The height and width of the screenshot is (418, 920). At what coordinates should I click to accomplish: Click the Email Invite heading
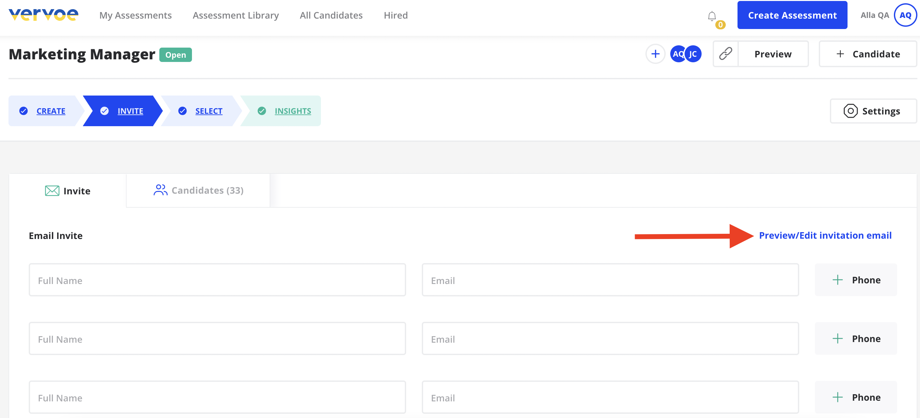click(x=56, y=236)
